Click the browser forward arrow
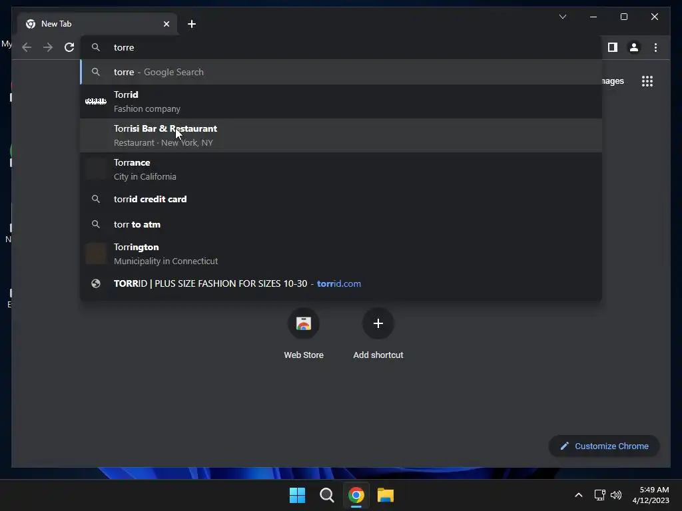This screenshot has width=682, height=511. (x=48, y=47)
